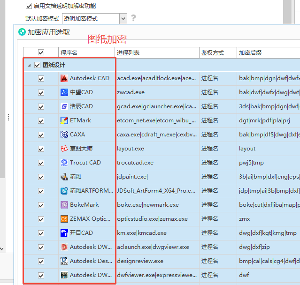Click 进程名 in the ETMark row

209,120
